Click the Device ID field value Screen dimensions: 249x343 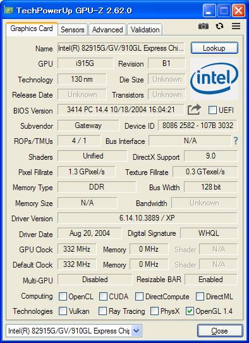pyautogui.click(x=198, y=126)
